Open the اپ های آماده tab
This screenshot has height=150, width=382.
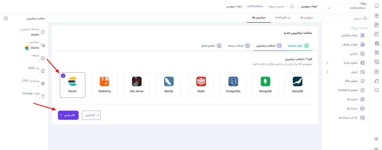click(282, 18)
